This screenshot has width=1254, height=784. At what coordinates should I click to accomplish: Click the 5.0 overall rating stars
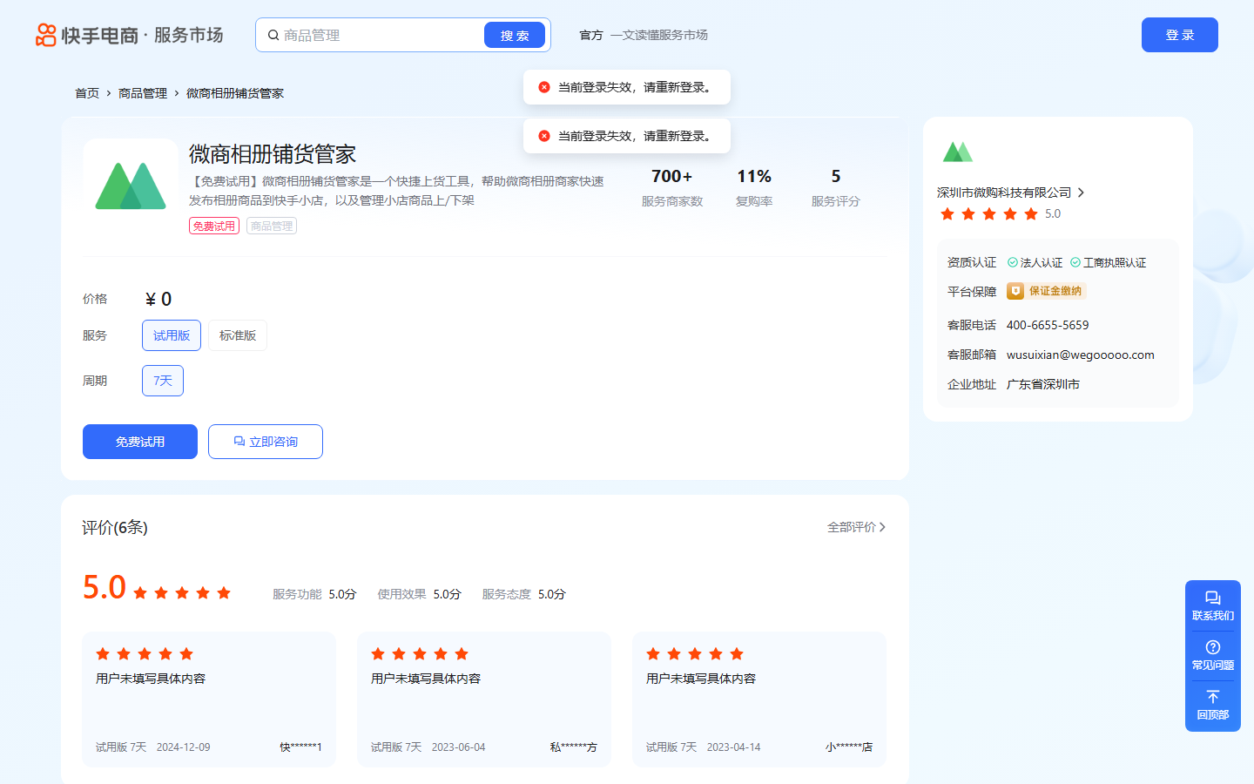(182, 592)
